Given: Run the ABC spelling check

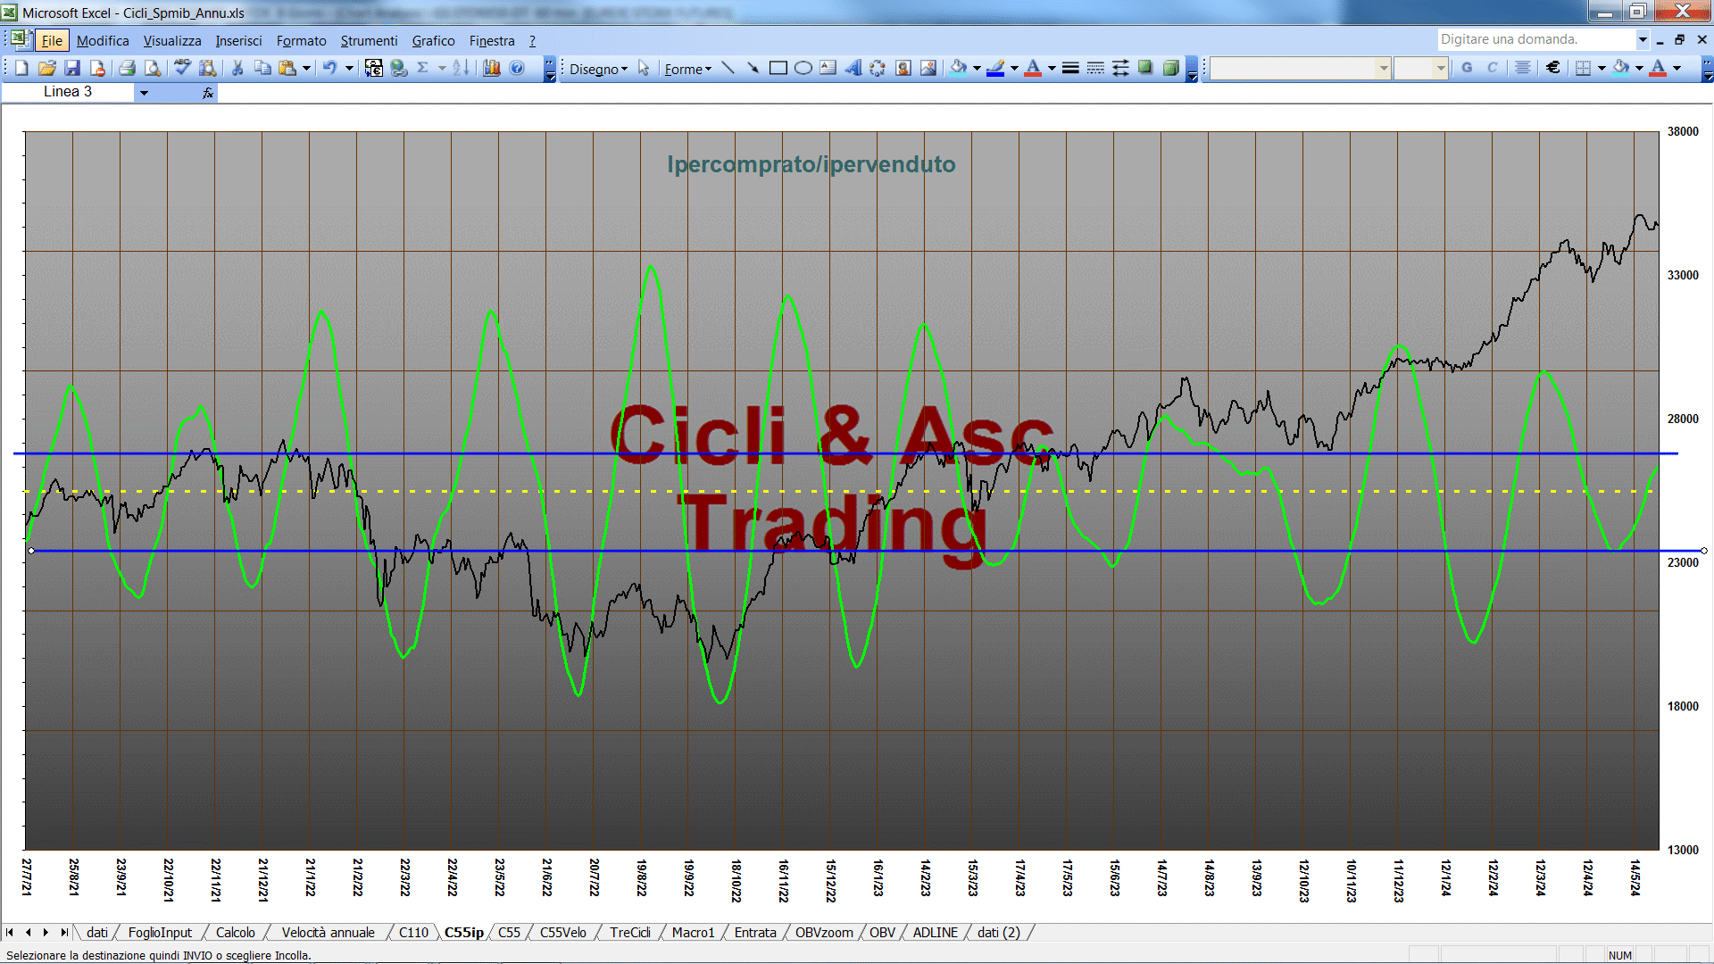Looking at the screenshot, I should click(x=182, y=68).
